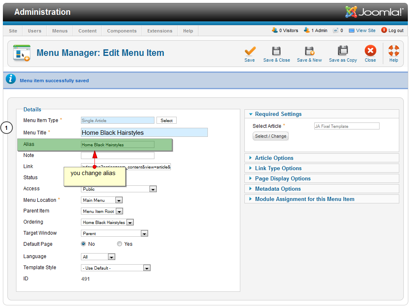Viewport: 412px width, 307px height.
Task: Click the Menu Manager header icon
Action: [x=21, y=53]
